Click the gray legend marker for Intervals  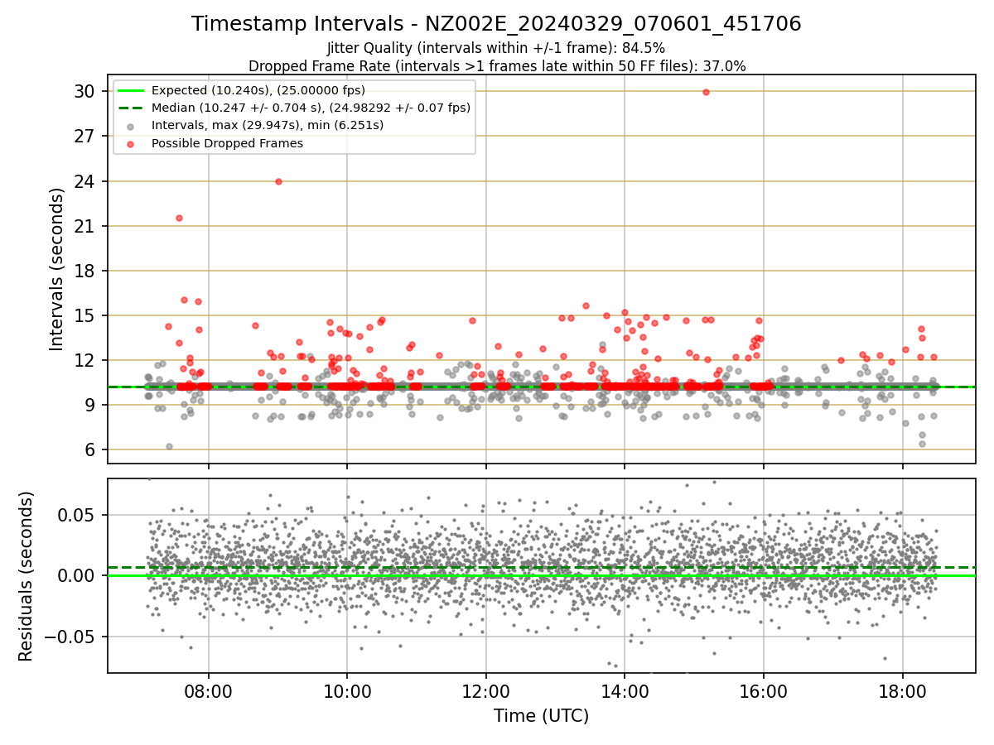coord(131,126)
